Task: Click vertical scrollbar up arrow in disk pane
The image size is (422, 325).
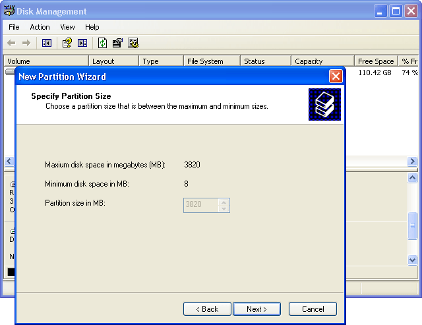Action: point(412,177)
